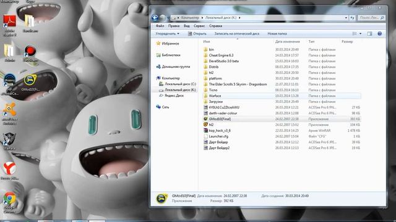Screen dimensions: 396x222
Task: Click the Explorer search field
Action: [x=371, y=18]
